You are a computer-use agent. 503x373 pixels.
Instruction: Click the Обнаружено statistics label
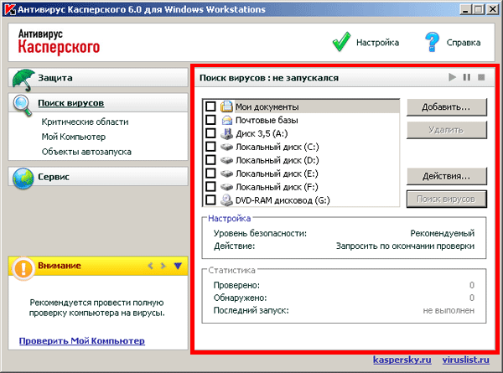point(241,298)
